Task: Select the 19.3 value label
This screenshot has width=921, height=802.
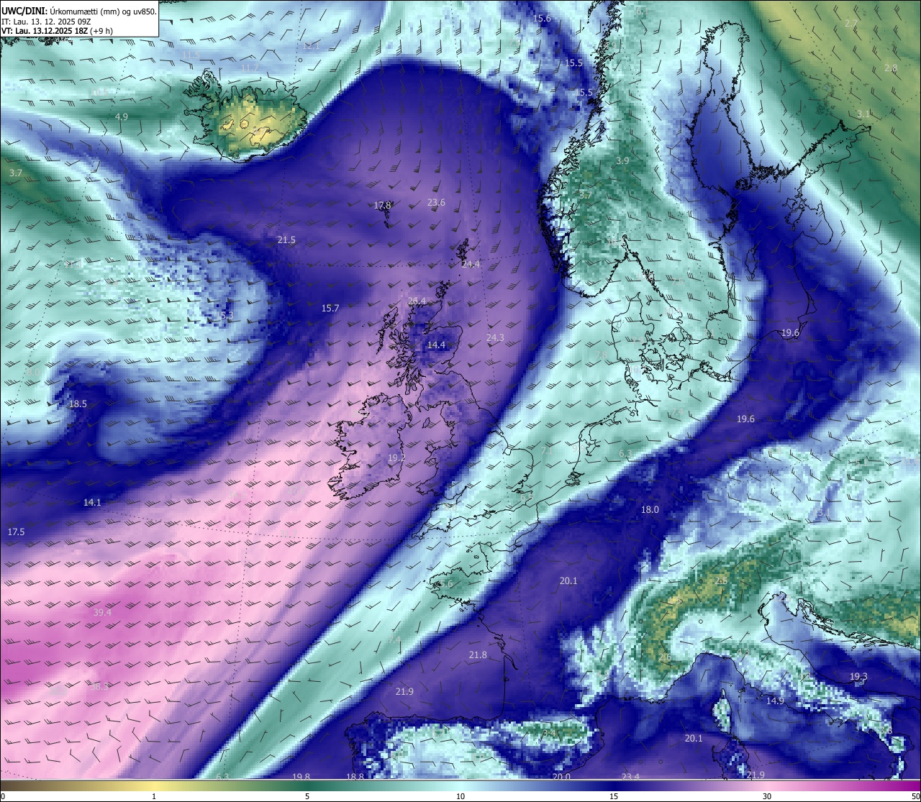Action: pos(858,677)
